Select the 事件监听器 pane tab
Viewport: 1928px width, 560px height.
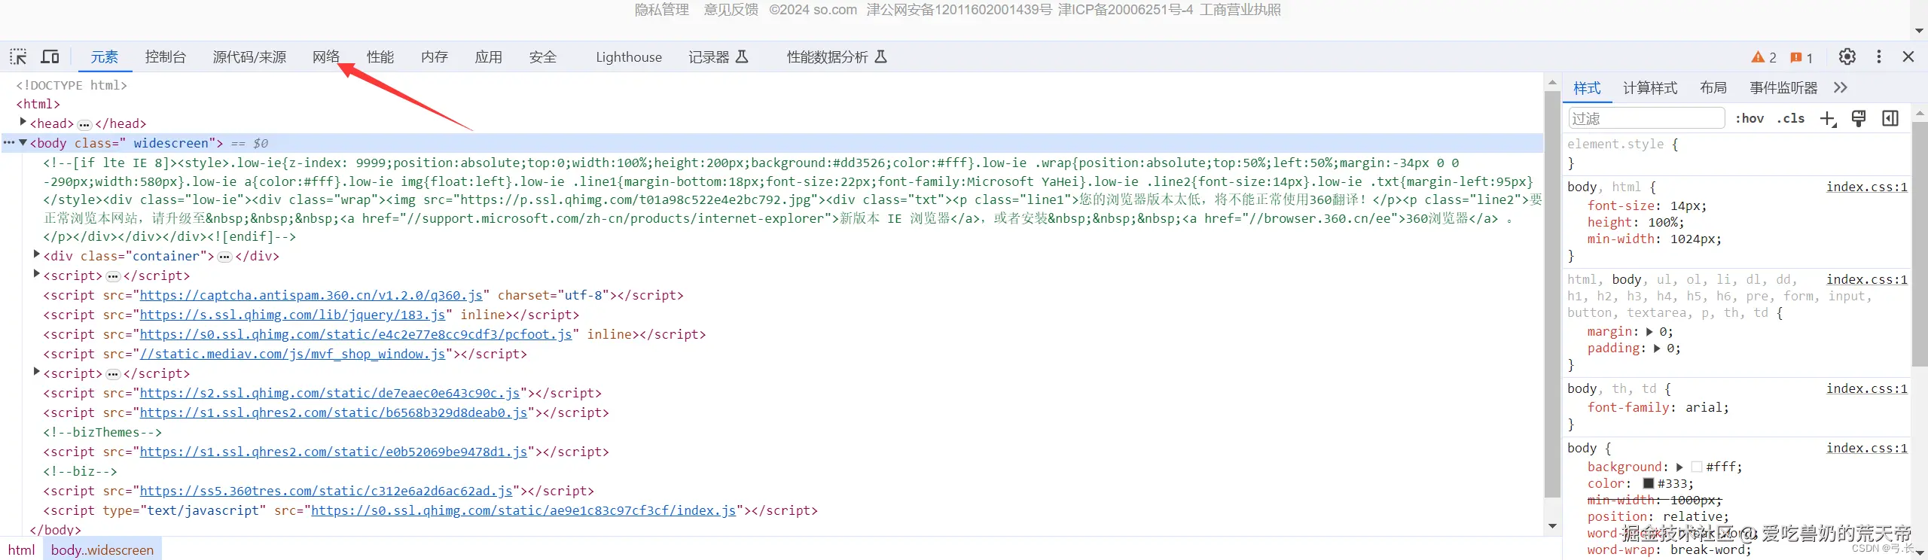click(1783, 88)
